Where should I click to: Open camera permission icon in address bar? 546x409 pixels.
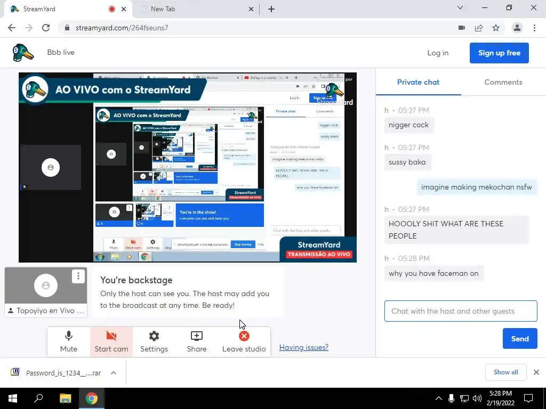coord(462,28)
